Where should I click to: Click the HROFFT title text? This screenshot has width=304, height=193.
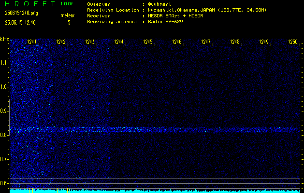(x=30, y=4)
